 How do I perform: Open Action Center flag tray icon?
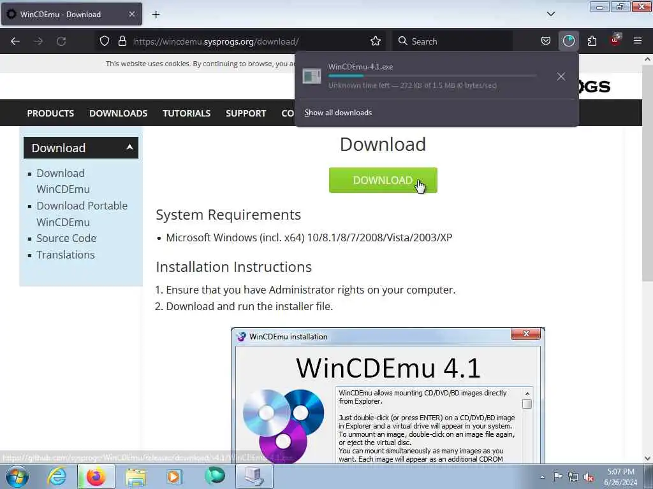[557, 477]
